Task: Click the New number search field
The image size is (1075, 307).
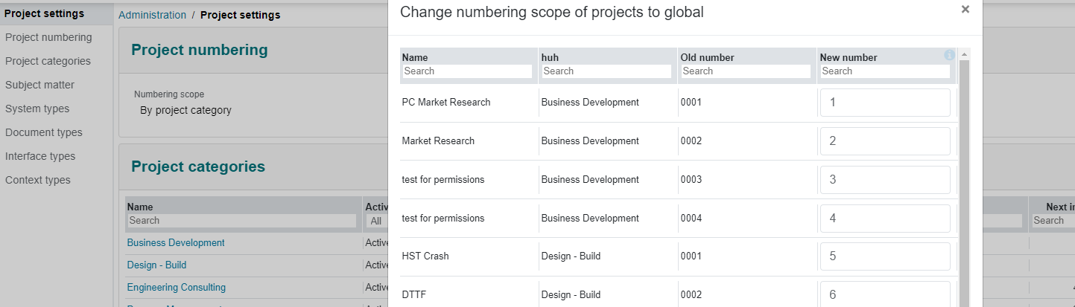Action: [885, 71]
